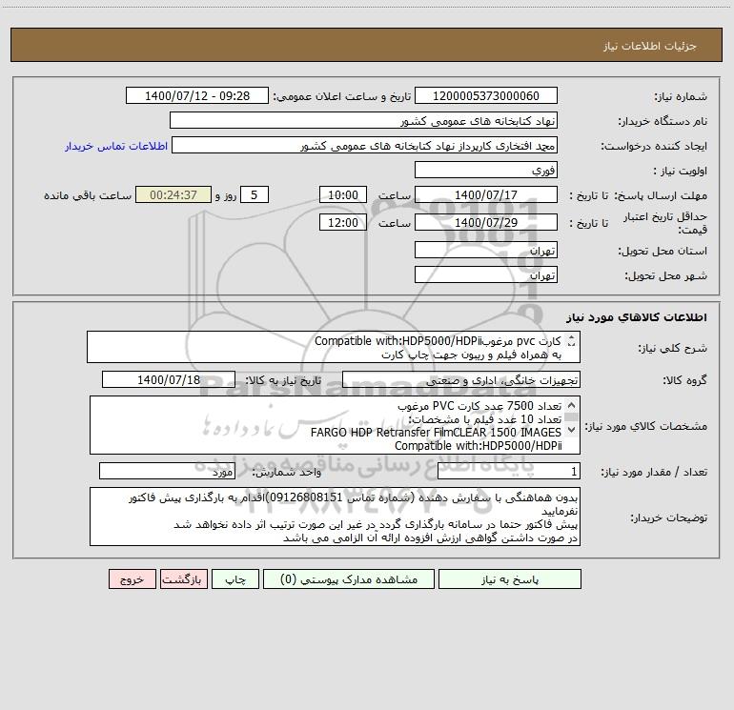Click the واحد شمارش field مورد
Viewport: 734px width, 710px height.
point(167,472)
